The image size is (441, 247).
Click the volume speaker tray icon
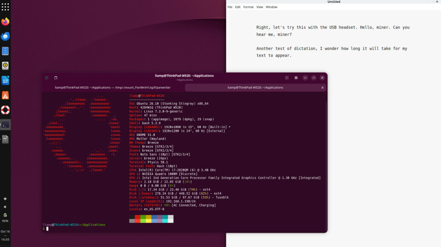point(5,207)
